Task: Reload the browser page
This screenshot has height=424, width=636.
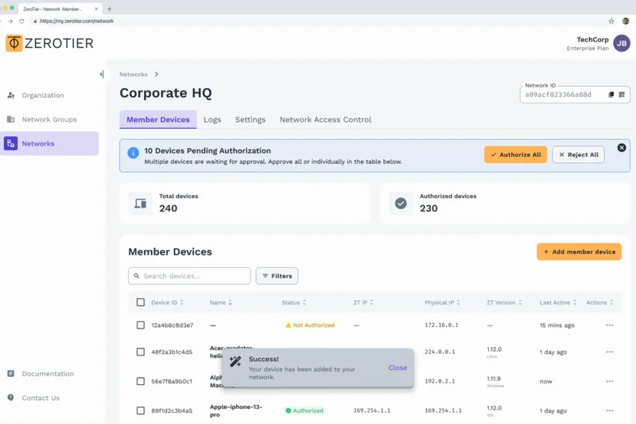Action: (21, 21)
